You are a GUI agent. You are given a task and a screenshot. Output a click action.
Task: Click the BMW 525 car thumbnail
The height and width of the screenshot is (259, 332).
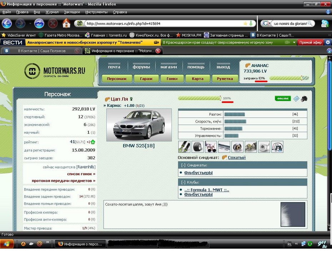tap(139, 125)
